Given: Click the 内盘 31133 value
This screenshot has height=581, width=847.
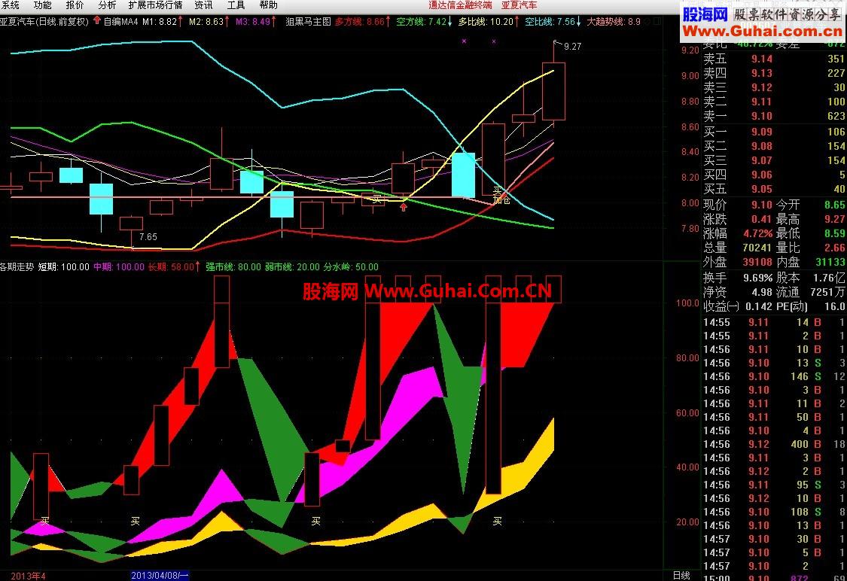Looking at the screenshot, I should pos(830,262).
